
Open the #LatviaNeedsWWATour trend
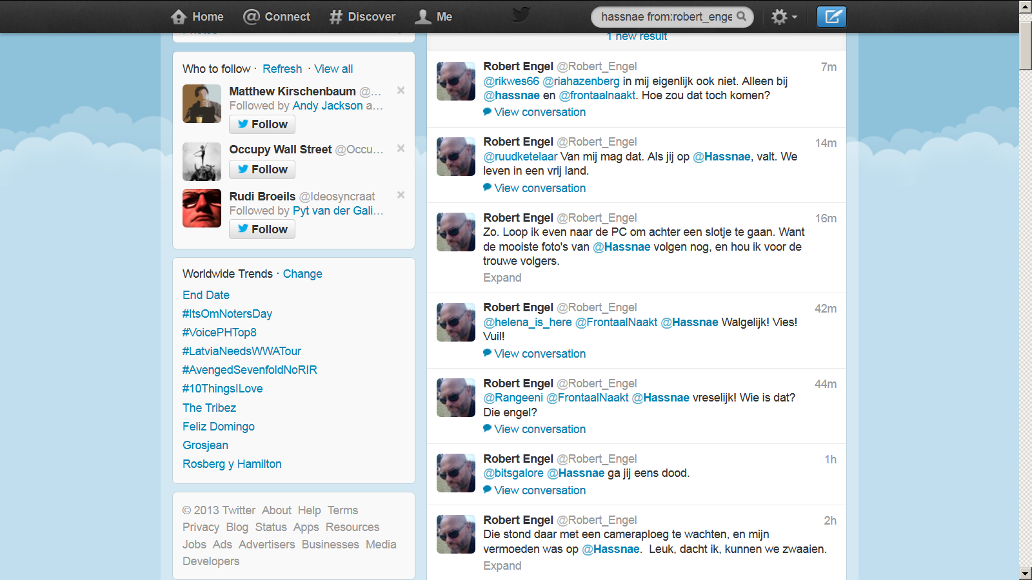pos(242,351)
